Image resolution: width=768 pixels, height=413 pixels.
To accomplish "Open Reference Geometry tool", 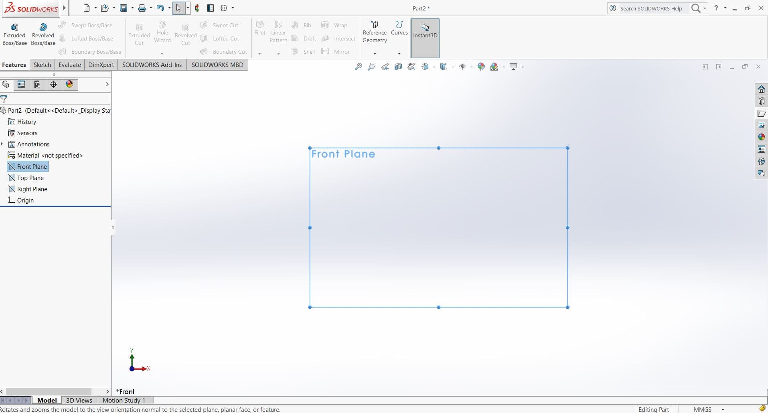I will 374,32.
